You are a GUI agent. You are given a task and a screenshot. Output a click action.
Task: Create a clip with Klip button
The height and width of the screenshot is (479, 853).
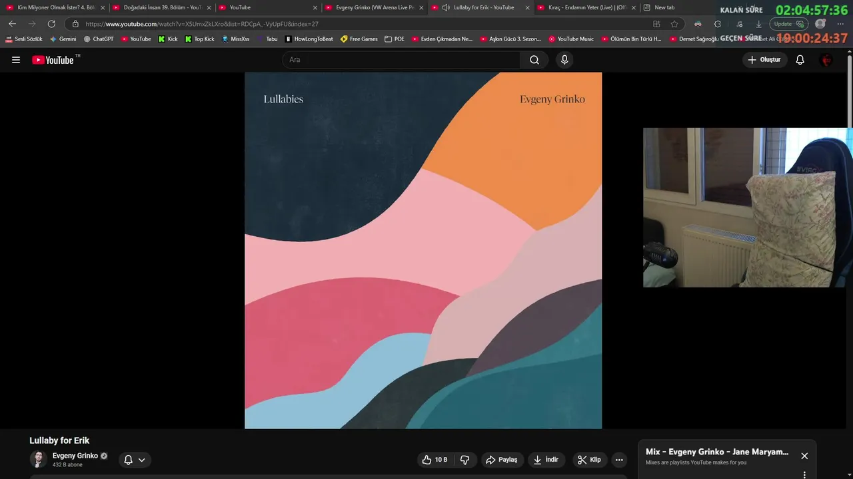point(589,460)
